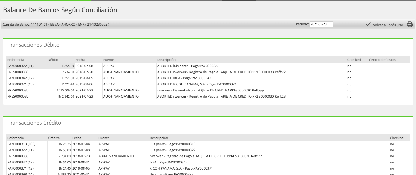Click credit description luis perez - Pago:PAY0000313
The width and height of the screenshot is (416, 175).
[172, 144]
